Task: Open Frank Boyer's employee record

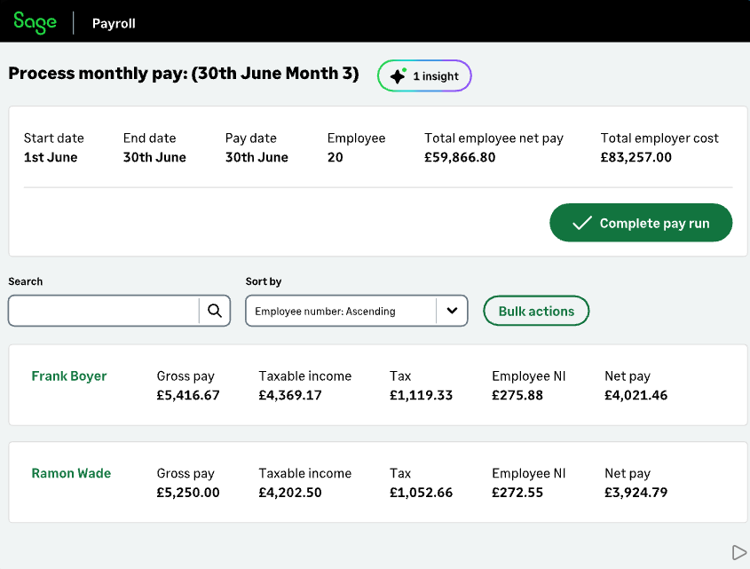Action: tap(69, 375)
